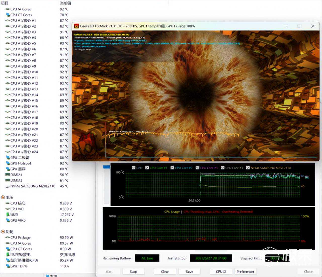Click the NVMe SAMSUNG drive icon in sensor list

8,186
